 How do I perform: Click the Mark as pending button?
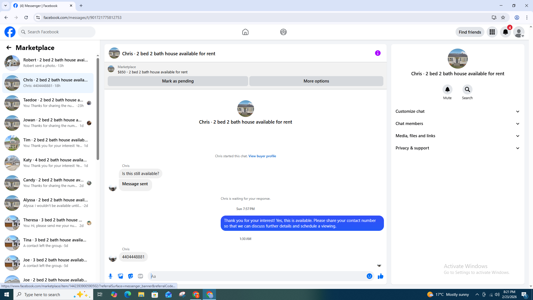pyautogui.click(x=178, y=81)
